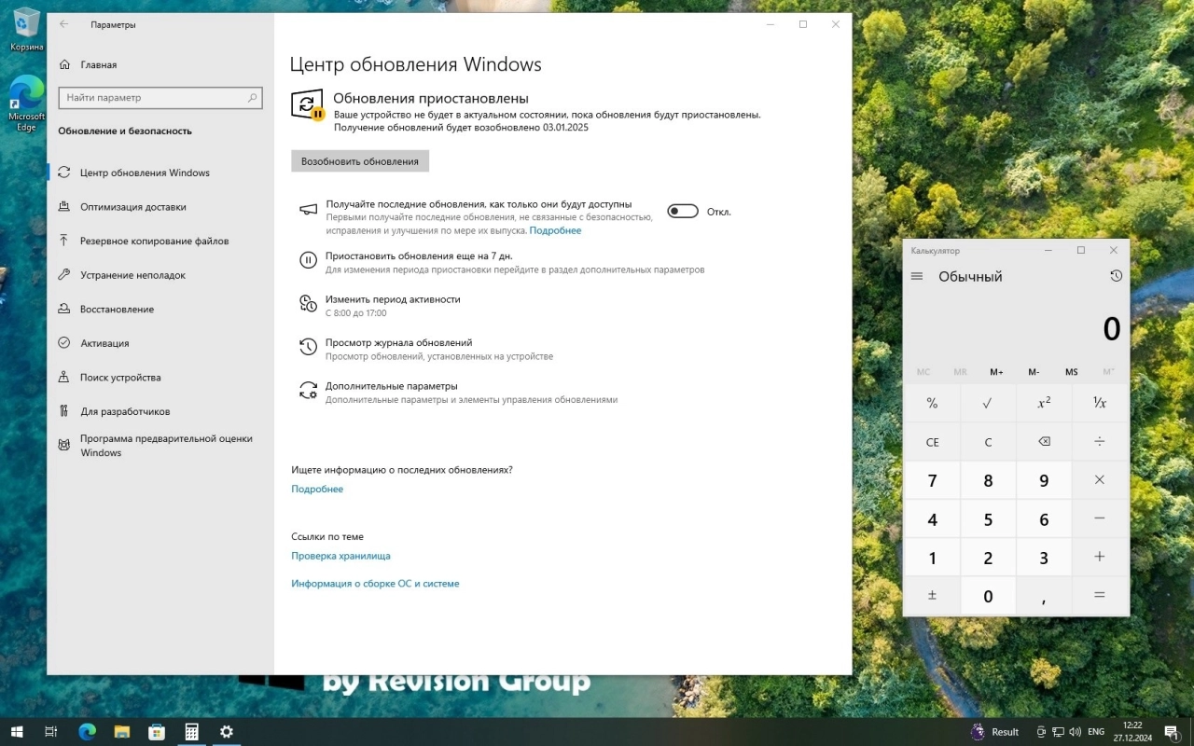1194x746 pixels.
Task: Open Calculator history icon
Action: tap(1116, 276)
